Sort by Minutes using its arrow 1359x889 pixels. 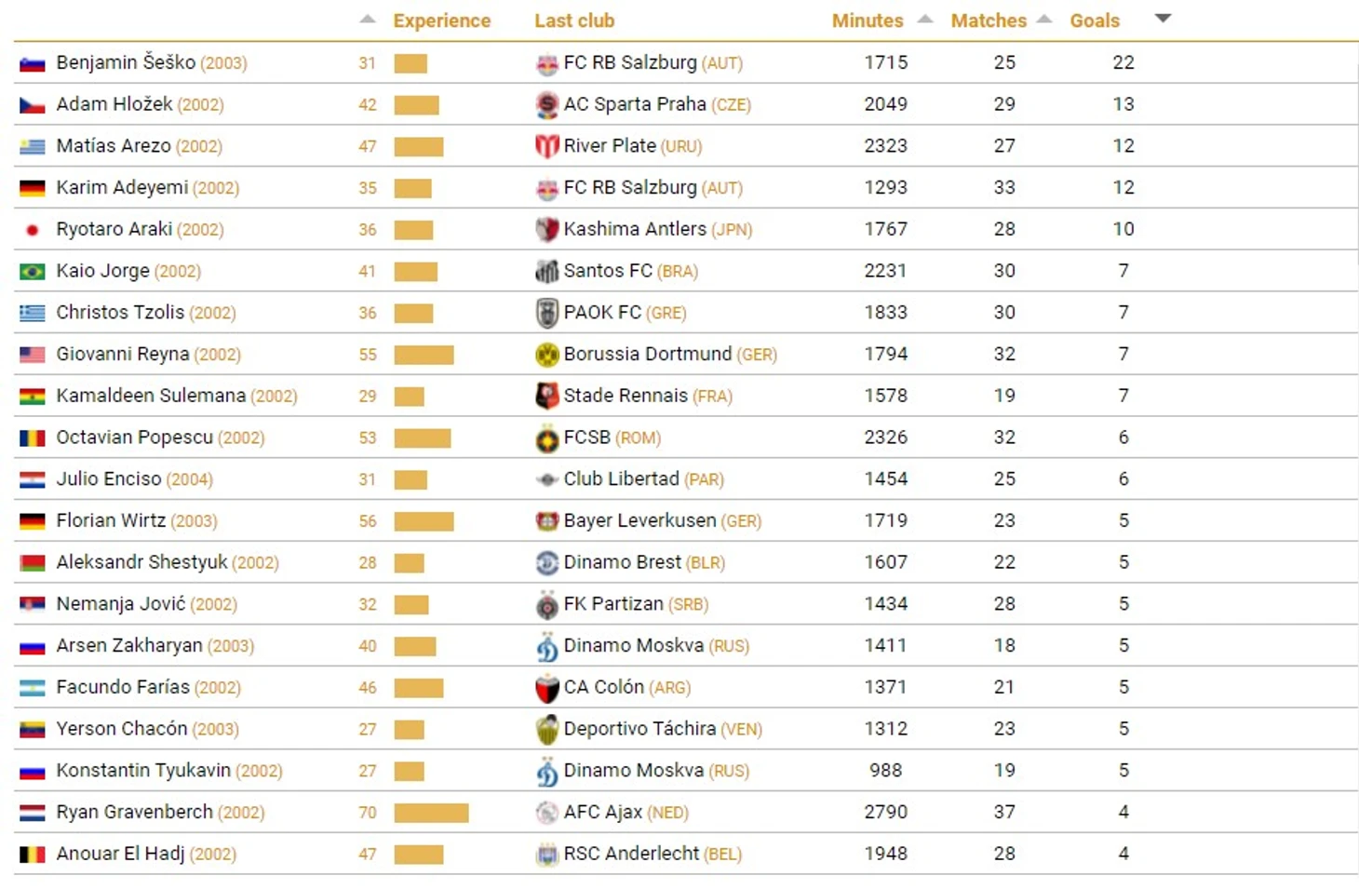[x=925, y=20]
